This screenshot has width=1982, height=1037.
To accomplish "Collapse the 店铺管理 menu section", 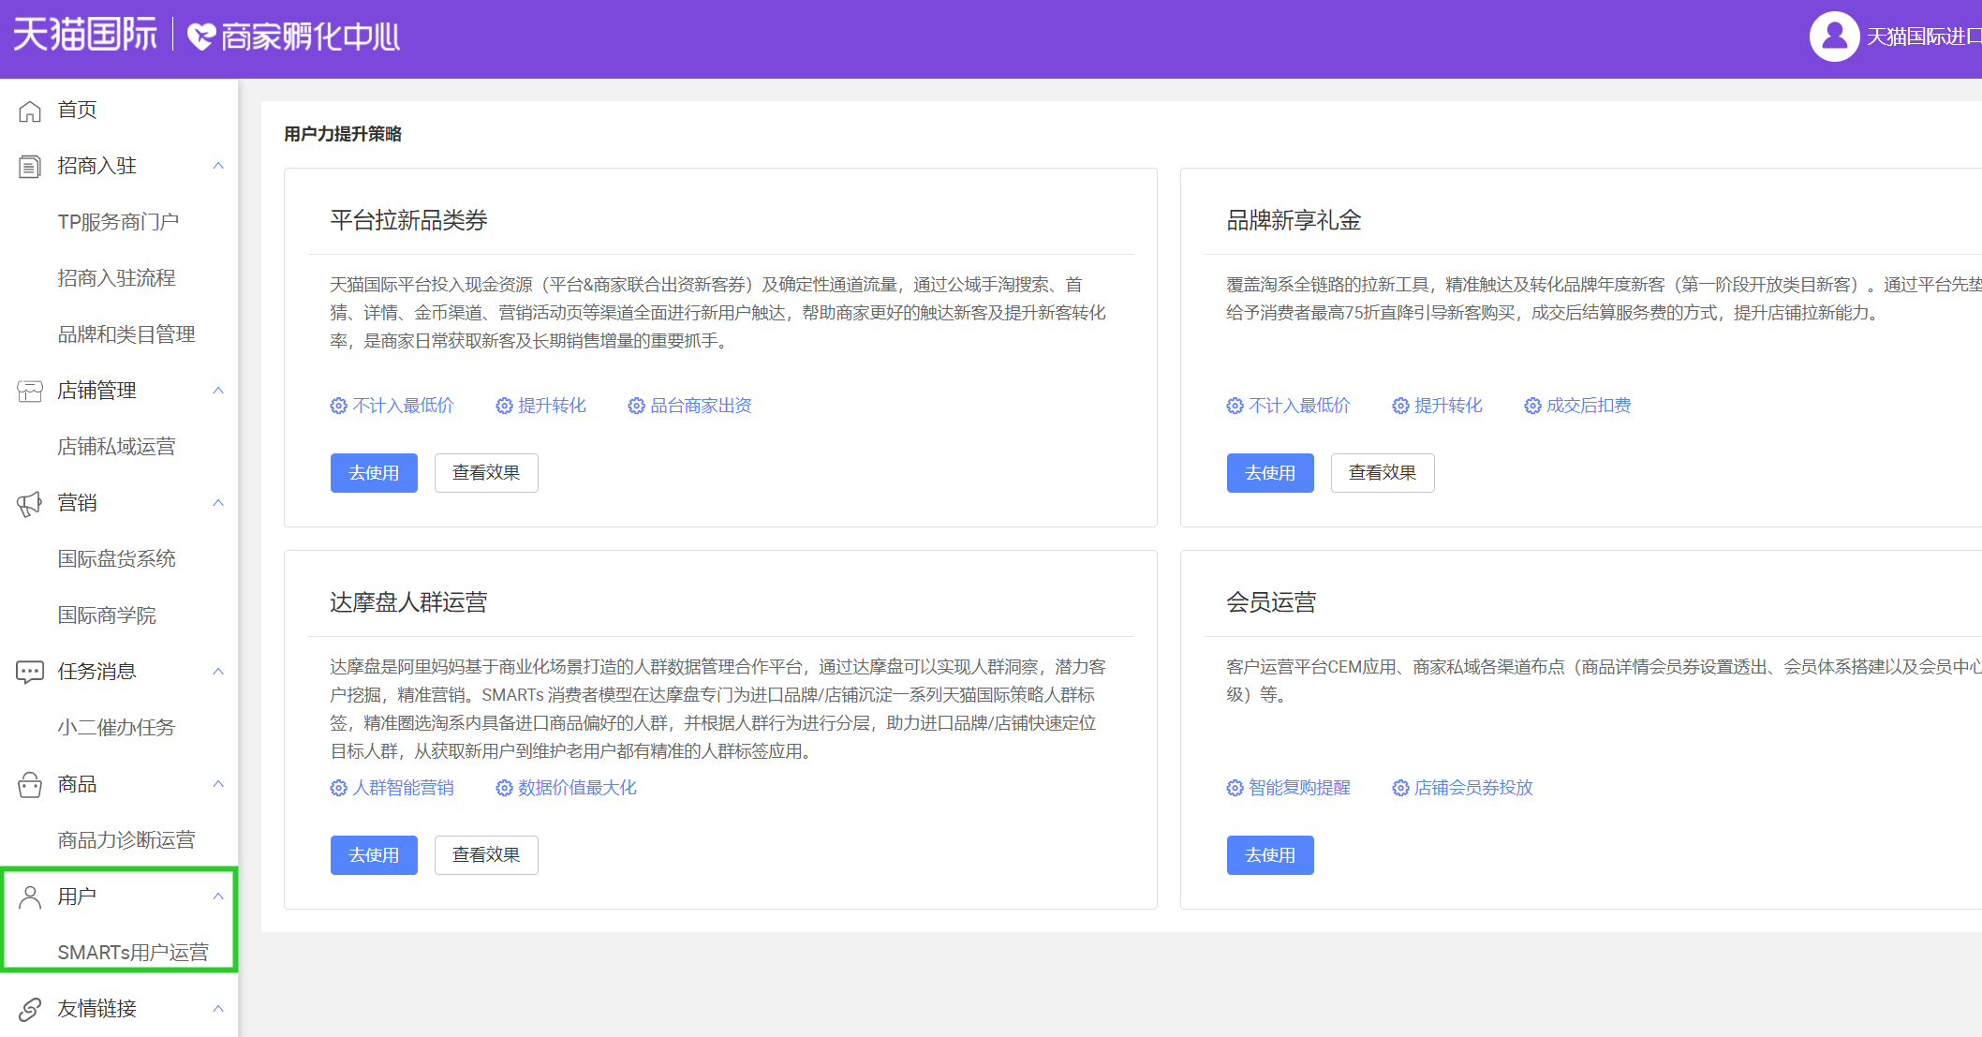I will pos(218,391).
